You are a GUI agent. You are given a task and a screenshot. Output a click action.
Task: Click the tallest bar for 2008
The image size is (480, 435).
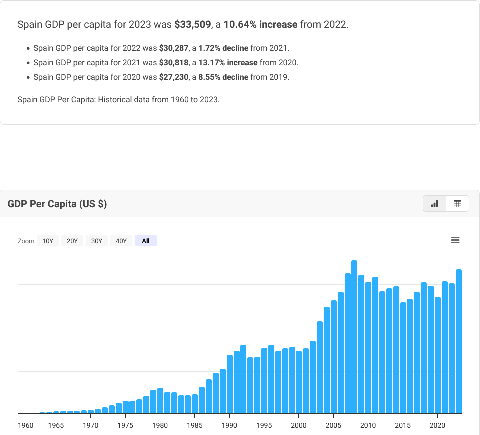pyautogui.click(x=354, y=337)
